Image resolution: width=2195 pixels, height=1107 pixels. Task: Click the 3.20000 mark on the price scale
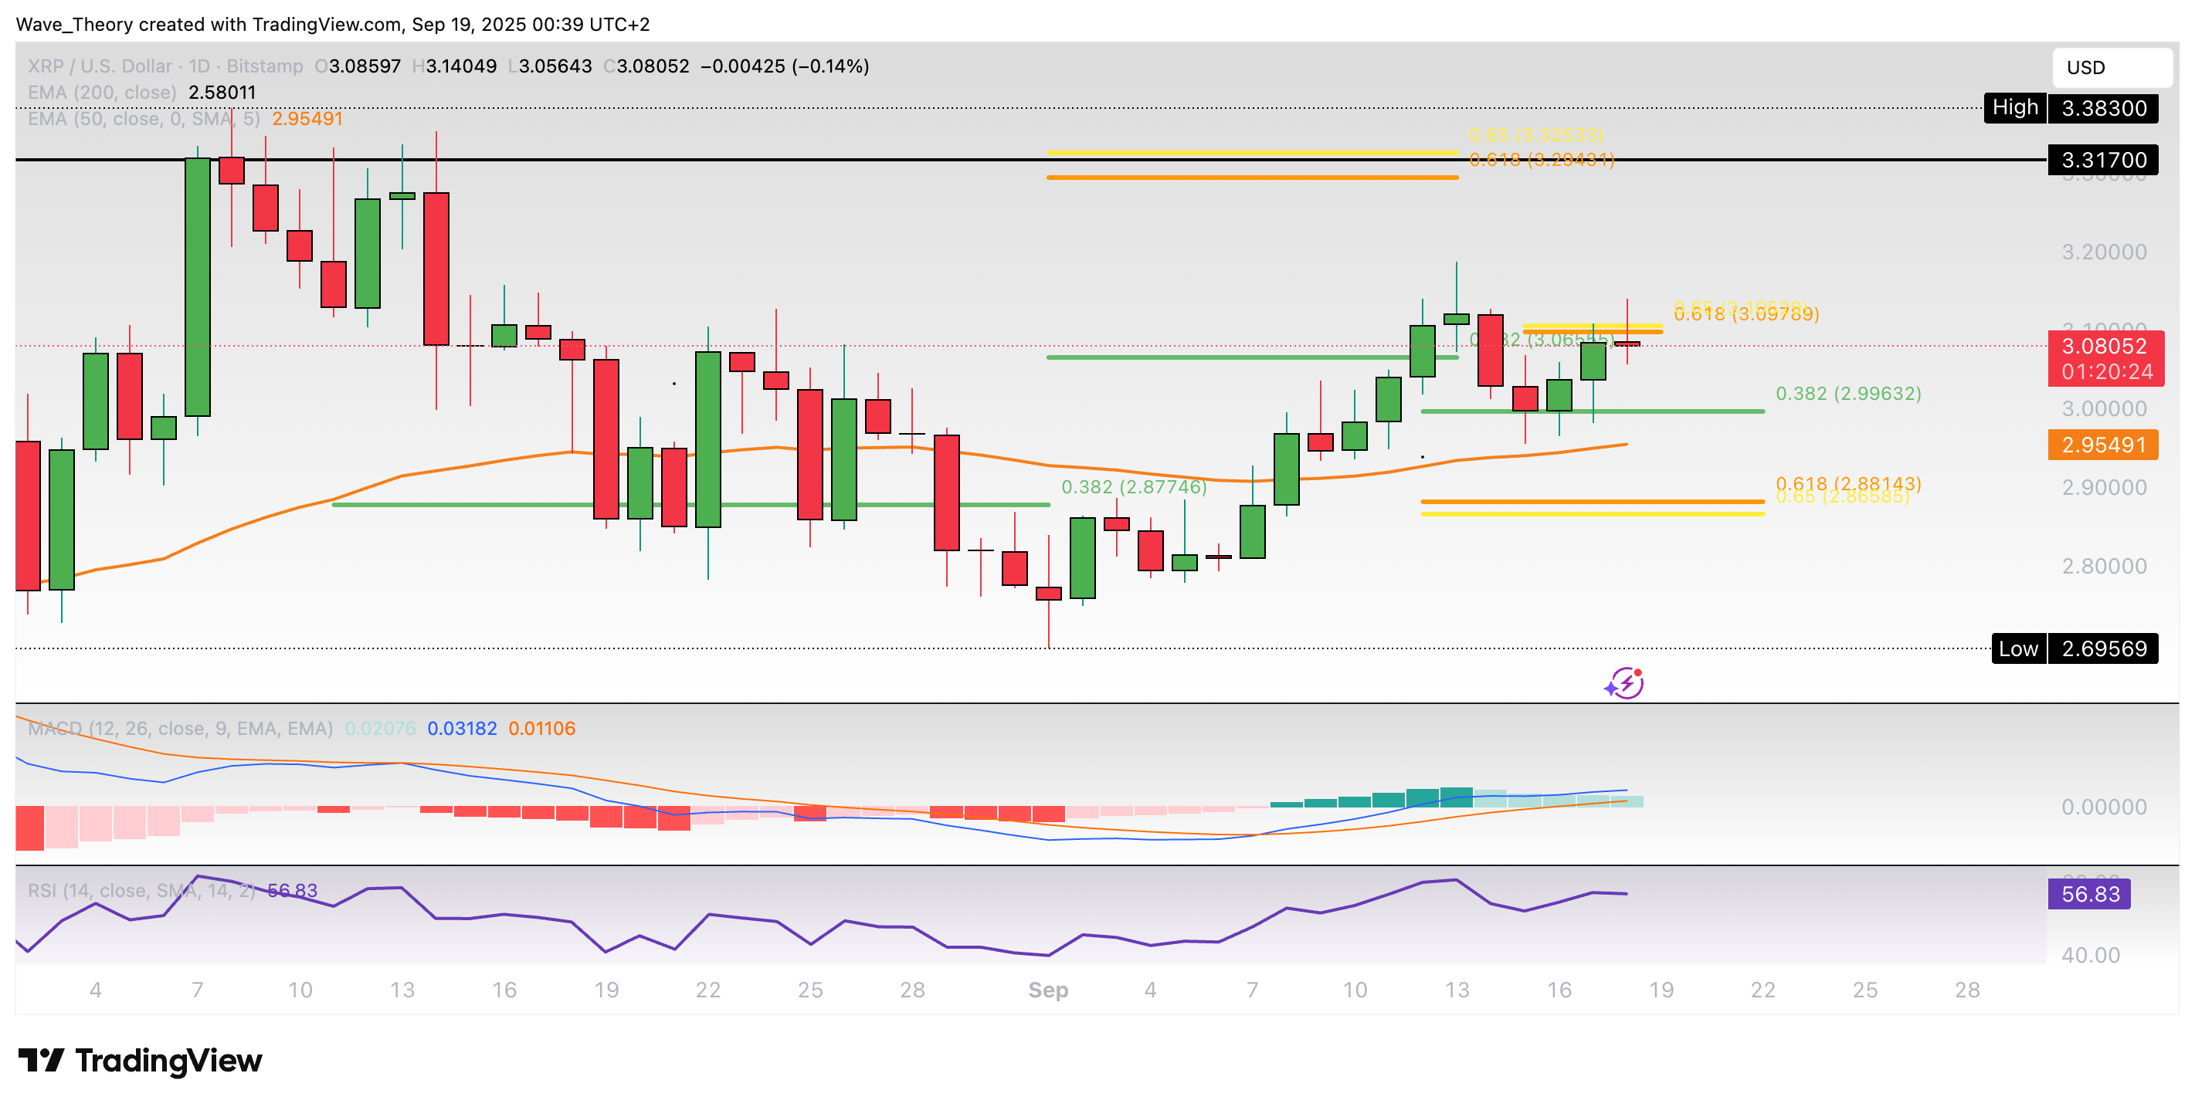pos(2103,252)
